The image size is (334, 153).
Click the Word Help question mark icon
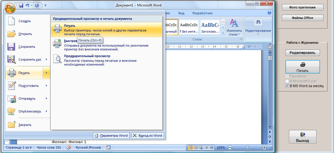pyautogui.click(x=269, y=13)
